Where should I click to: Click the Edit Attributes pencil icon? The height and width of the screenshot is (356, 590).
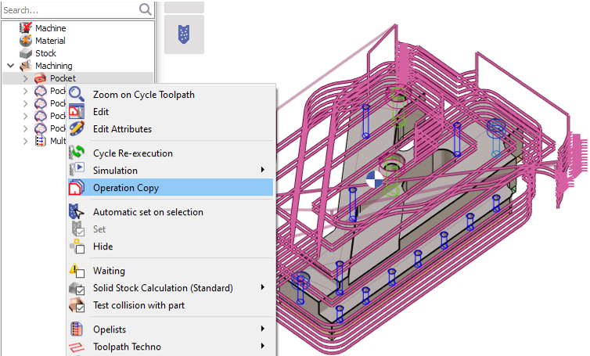tap(77, 129)
